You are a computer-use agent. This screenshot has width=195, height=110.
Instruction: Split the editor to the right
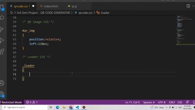point(188,6)
